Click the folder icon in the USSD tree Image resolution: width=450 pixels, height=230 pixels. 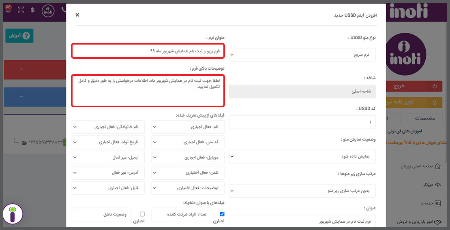click(x=24, y=143)
